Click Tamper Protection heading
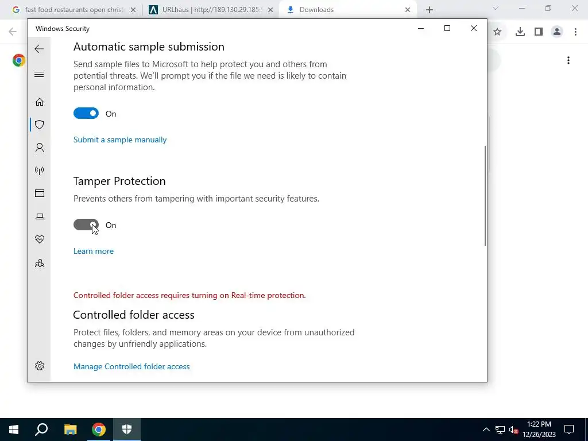Image resolution: width=588 pixels, height=441 pixels. [119, 181]
